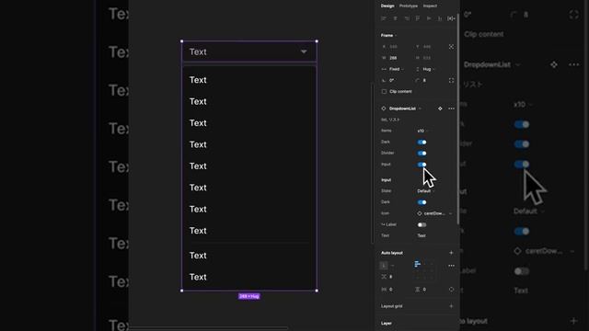Expand the Frame type dropdown

(x=388, y=35)
